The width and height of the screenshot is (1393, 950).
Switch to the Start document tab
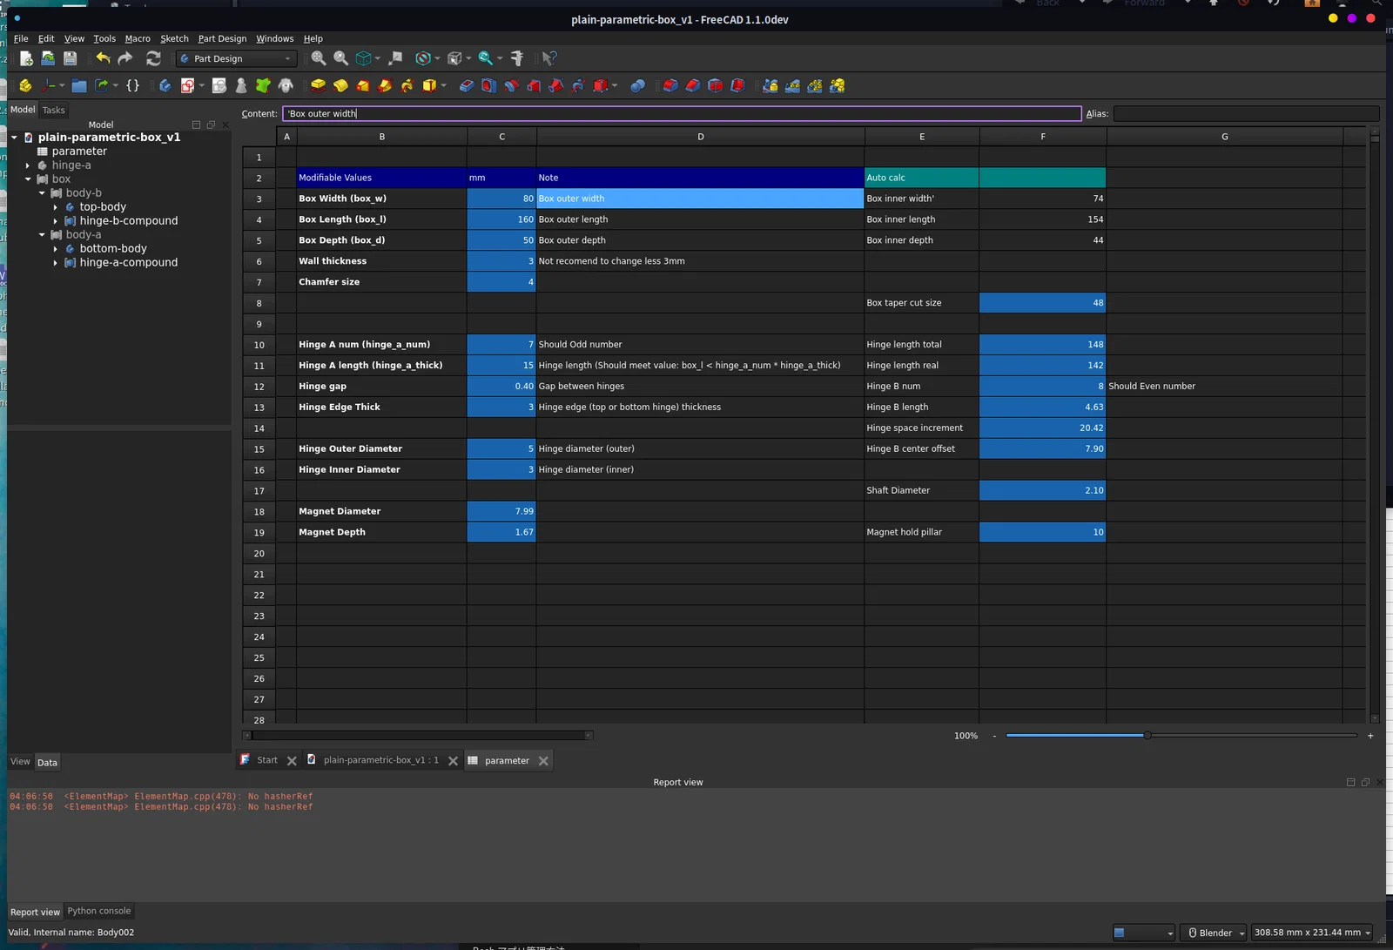coord(266,760)
